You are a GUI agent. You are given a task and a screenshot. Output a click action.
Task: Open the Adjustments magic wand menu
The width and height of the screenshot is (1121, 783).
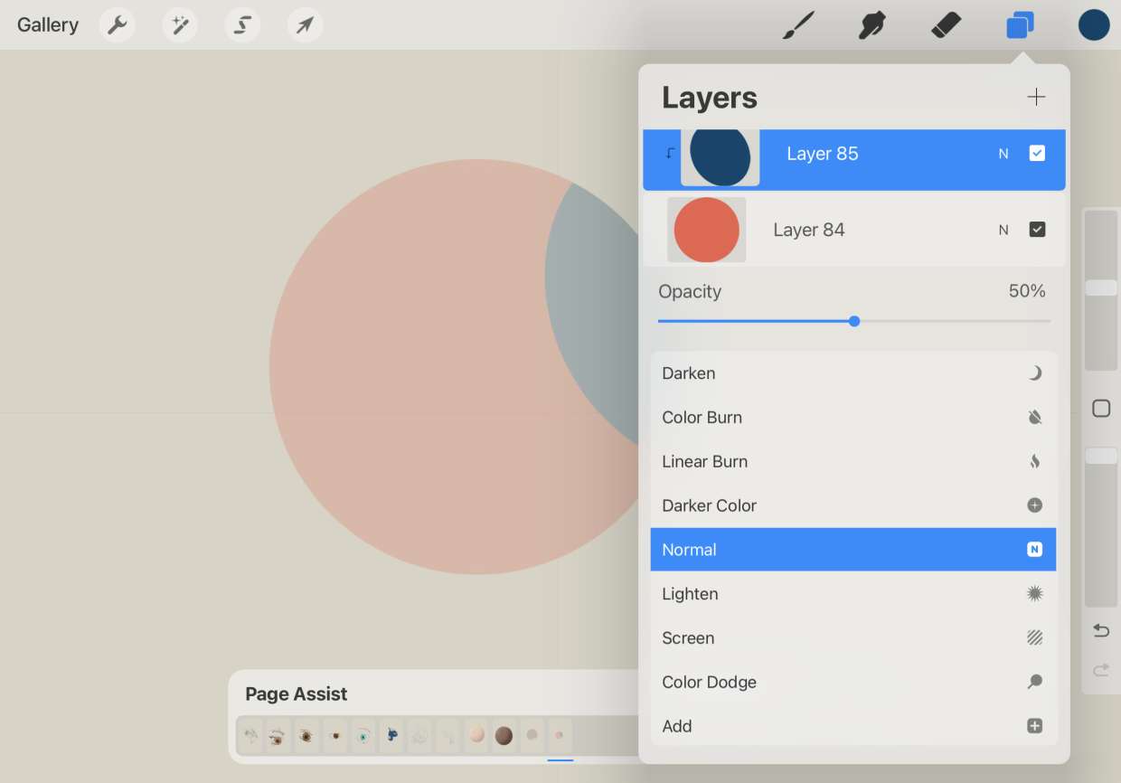tap(180, 24)
